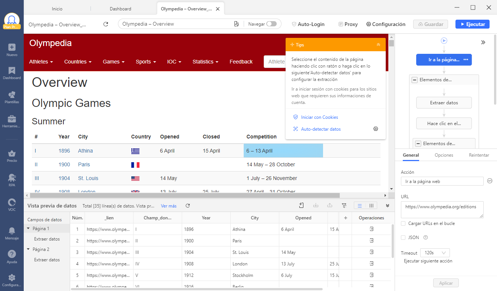
Task: Switch to the Dashboard tab
Action: (121, 9)
